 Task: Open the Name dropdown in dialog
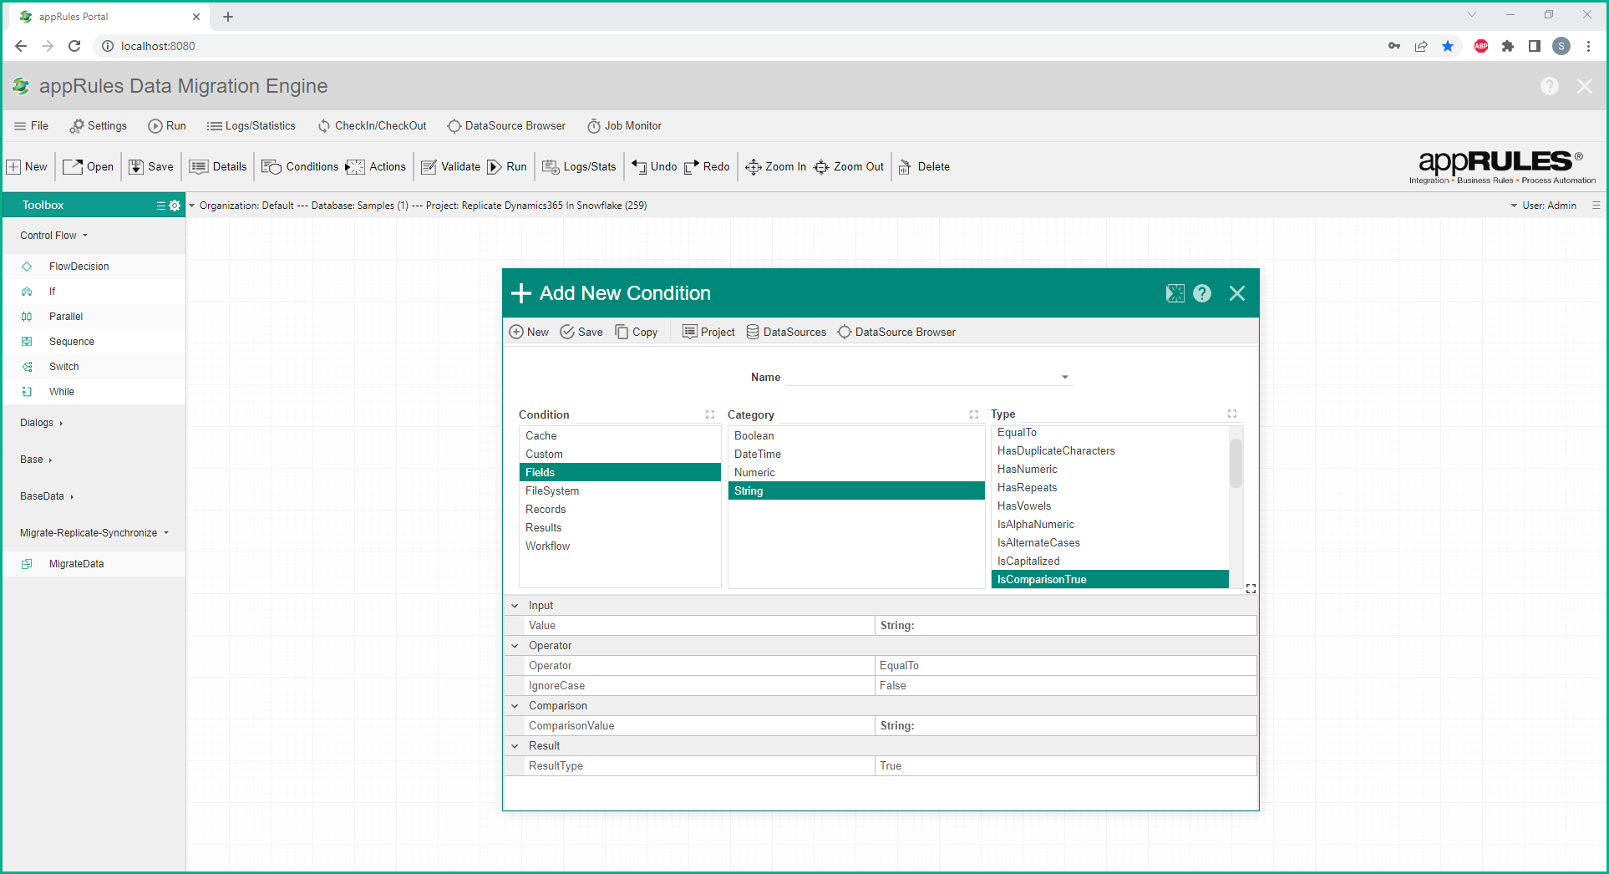tap(1065, 378)
